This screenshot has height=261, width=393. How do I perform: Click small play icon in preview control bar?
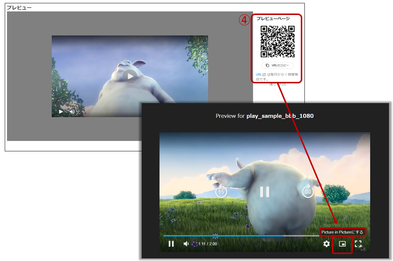(x=61, y=111)
